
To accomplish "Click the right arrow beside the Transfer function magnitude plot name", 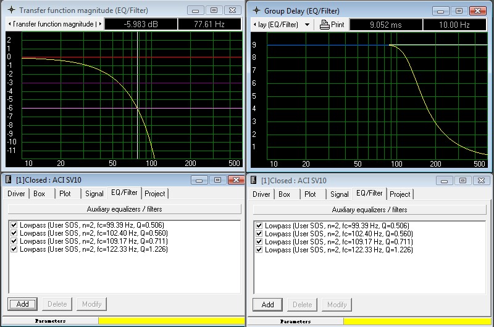I will click(x=100, y=24).
